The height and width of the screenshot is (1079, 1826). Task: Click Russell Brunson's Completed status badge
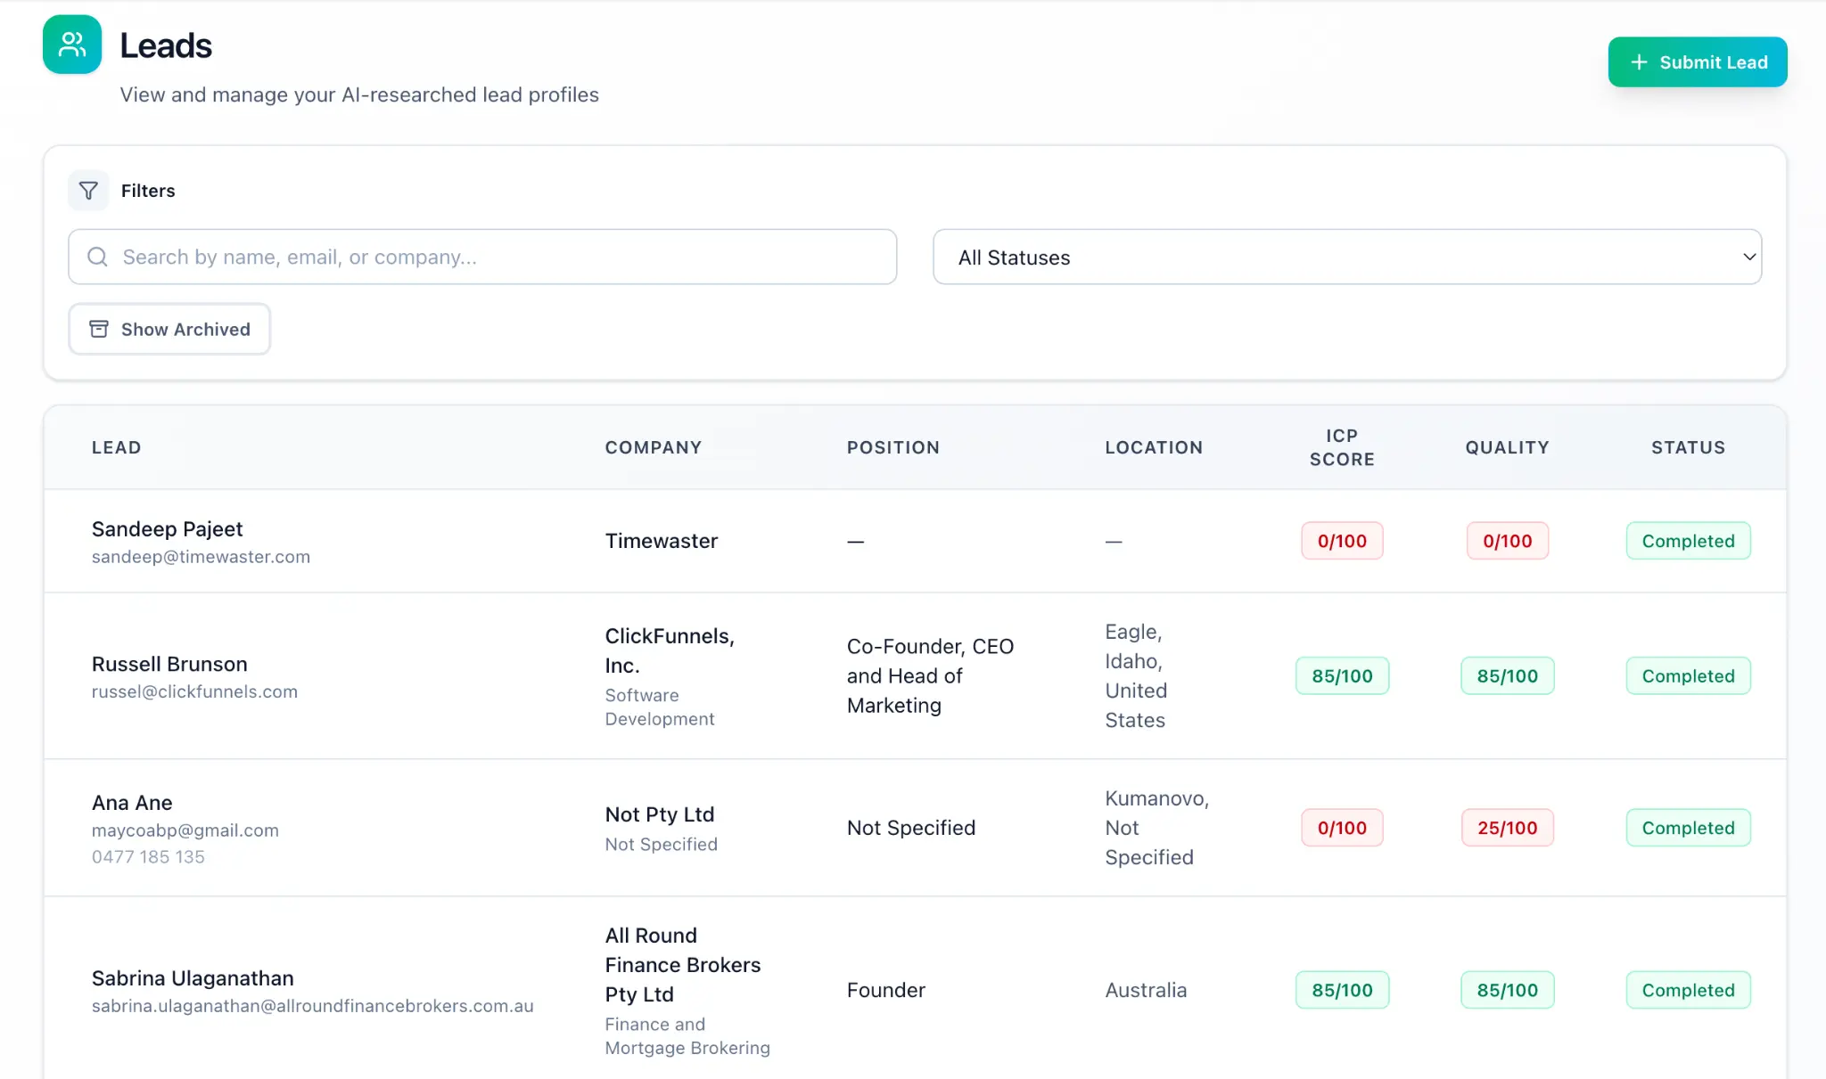[1687, 675]
